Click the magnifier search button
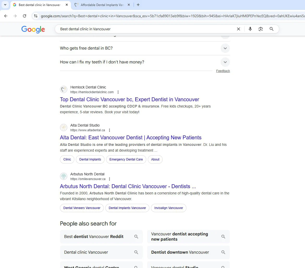305x268 pixels. (x=272, y=29)
